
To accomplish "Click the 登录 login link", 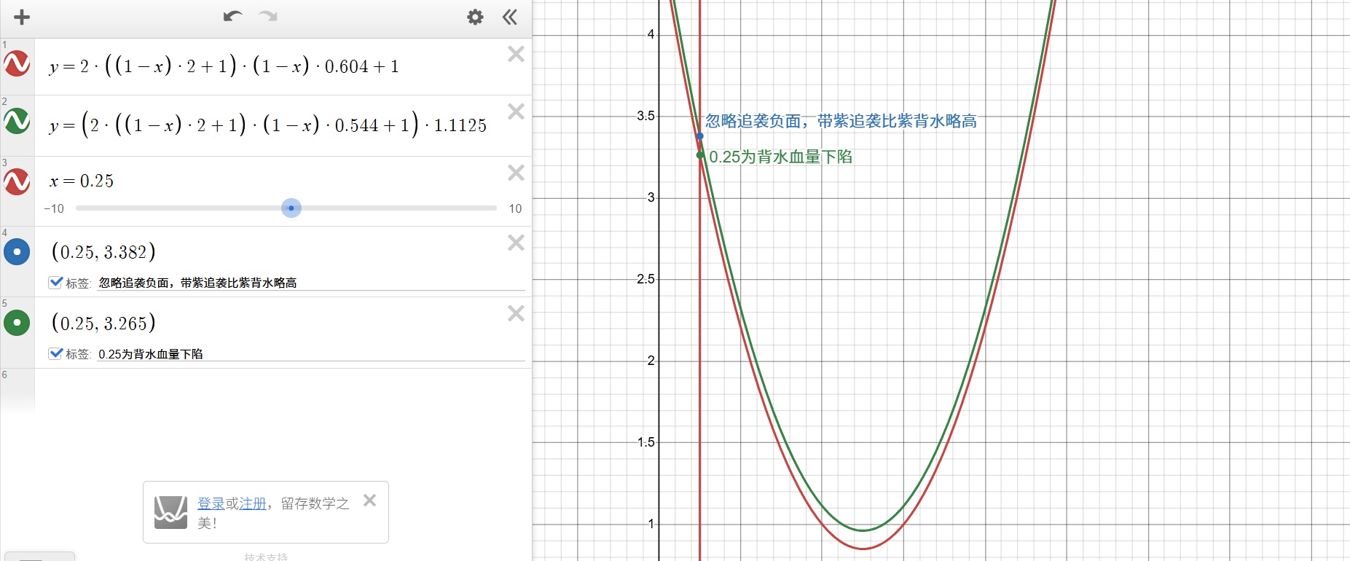I will click(x=211, y=503).
